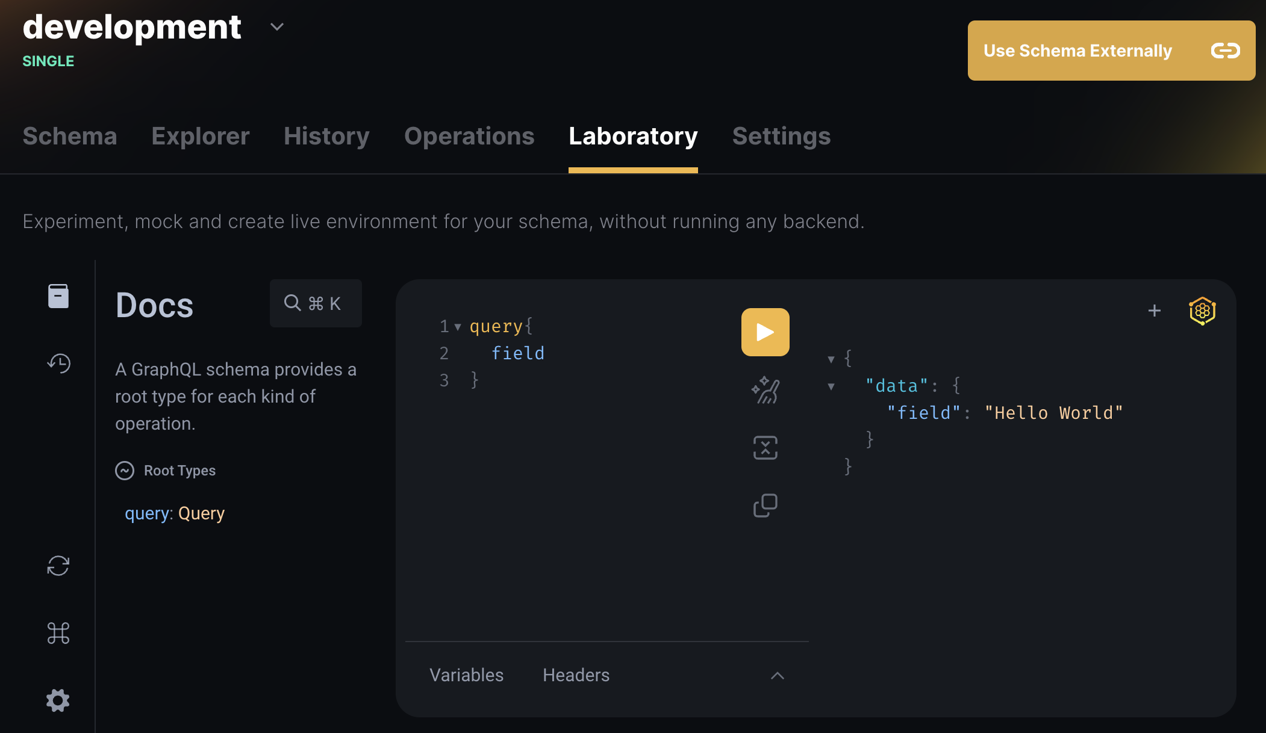This screenshot has height=733, width=1266.
Task: Add a new editor tab with plus
Action: click(x=1154, y=311)
